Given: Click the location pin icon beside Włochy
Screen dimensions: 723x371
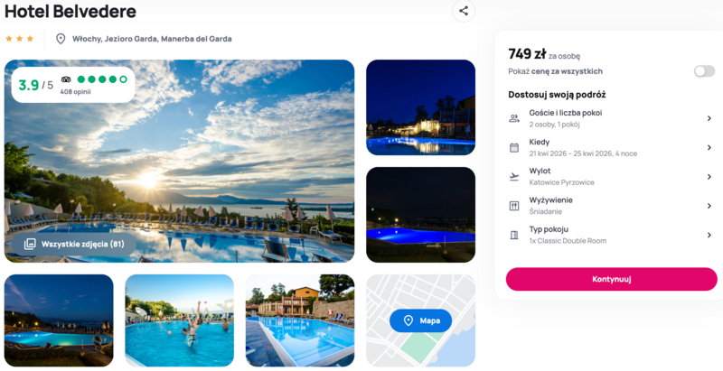Looking at the screenshot, I should (x=61, y=39).
